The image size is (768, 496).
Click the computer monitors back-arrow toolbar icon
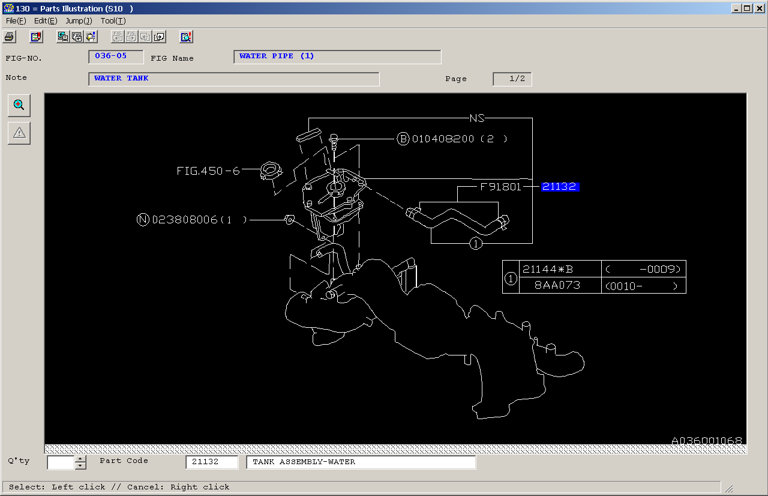pyautogui.click(x=62, y=37)
